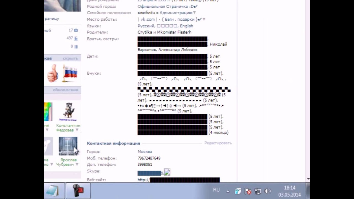Open the thumbs-up gift image
This screenshot has height=199, width=354.
pos(53,73)
